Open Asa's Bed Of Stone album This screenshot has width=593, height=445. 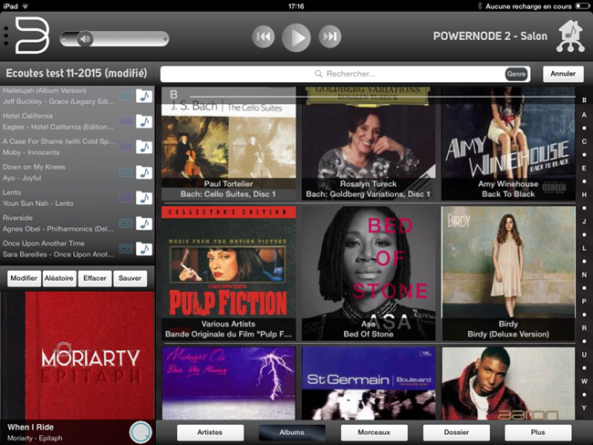[x=369, y=274]
